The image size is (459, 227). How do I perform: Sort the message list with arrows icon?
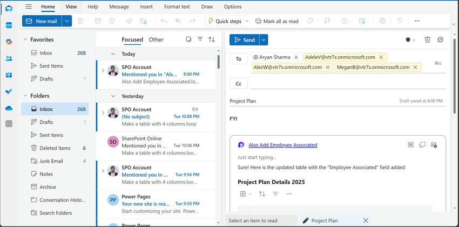(x=212, y=39)
